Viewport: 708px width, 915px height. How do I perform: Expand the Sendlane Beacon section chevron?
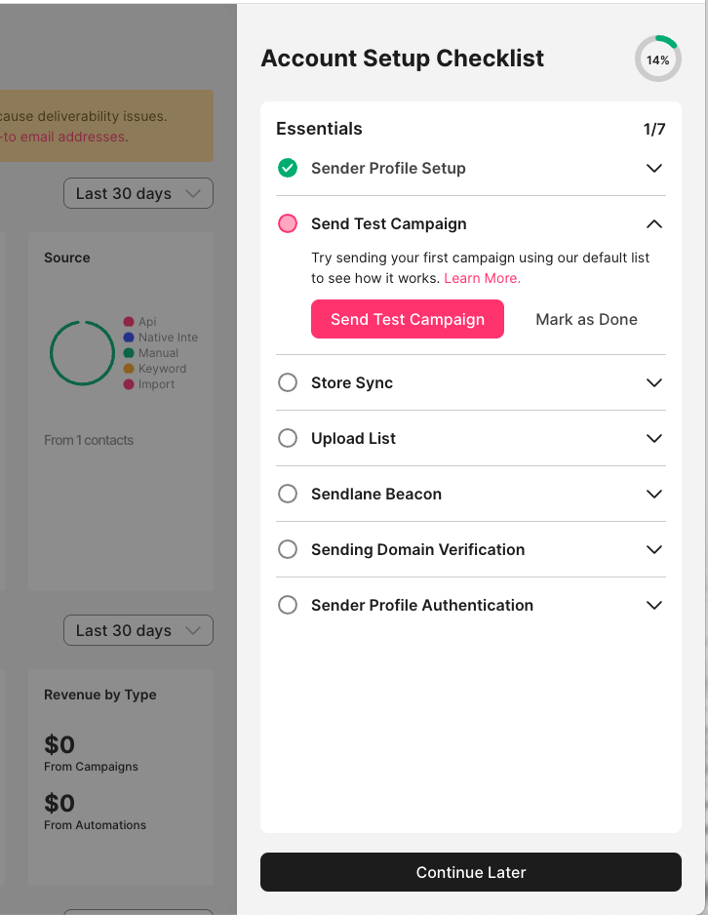tap(654, 494)
